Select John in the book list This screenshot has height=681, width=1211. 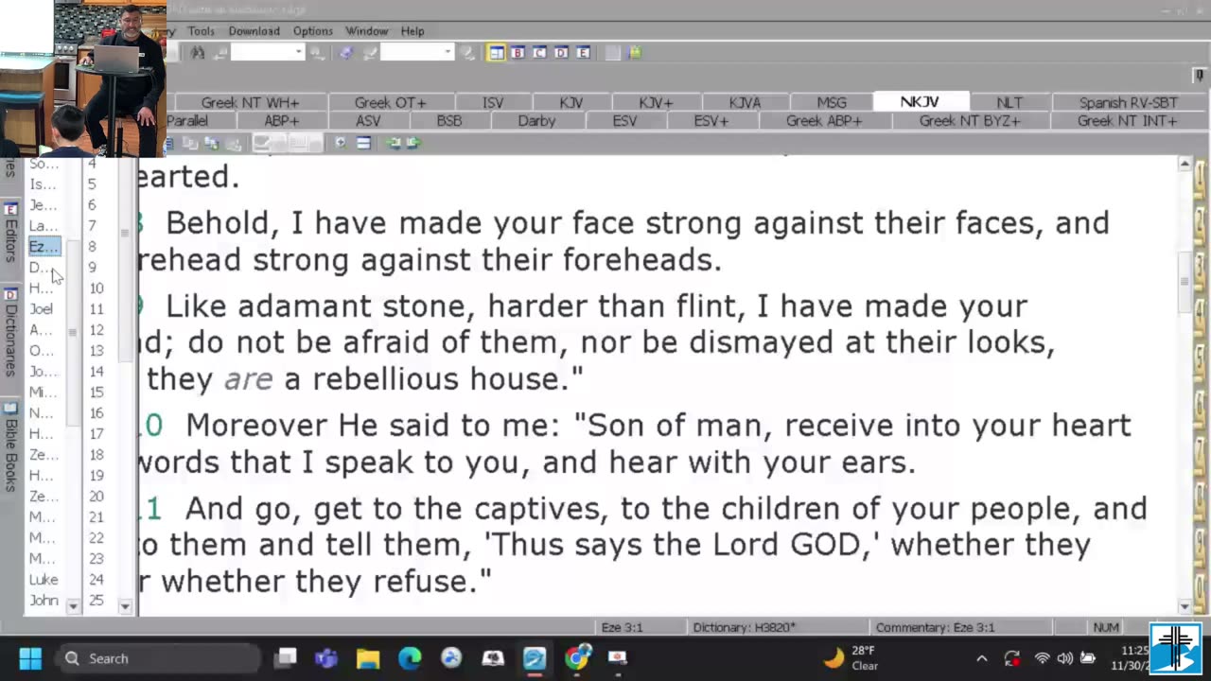[x=44, y=600]
